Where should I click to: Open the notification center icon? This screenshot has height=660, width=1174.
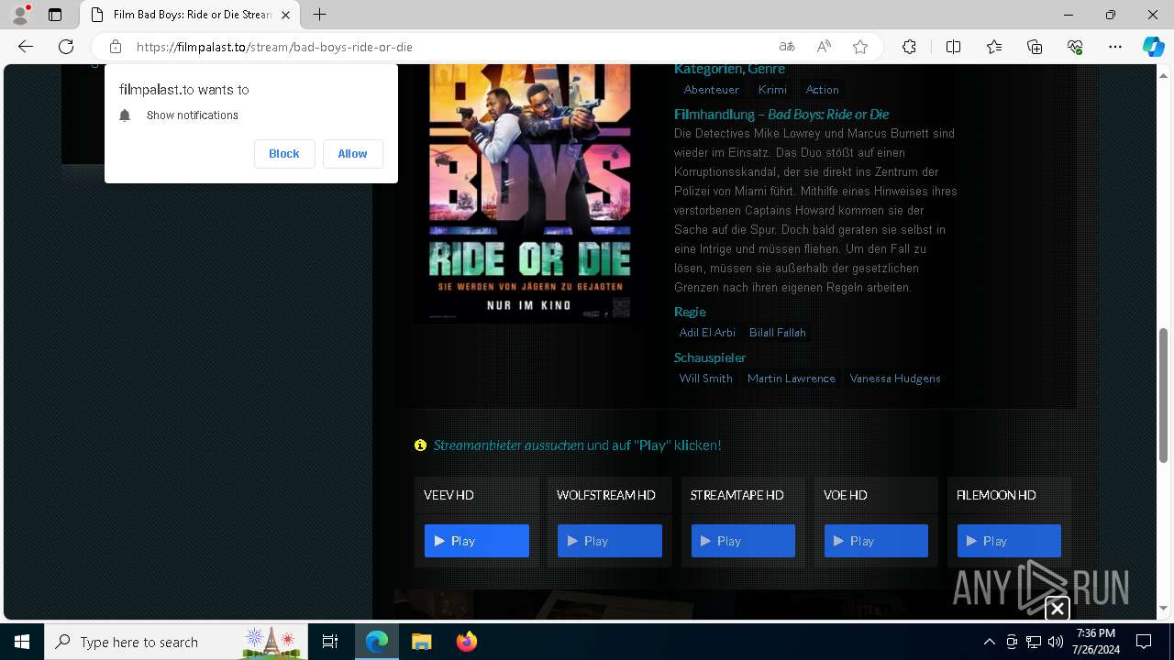click(x=1144, y=642)
